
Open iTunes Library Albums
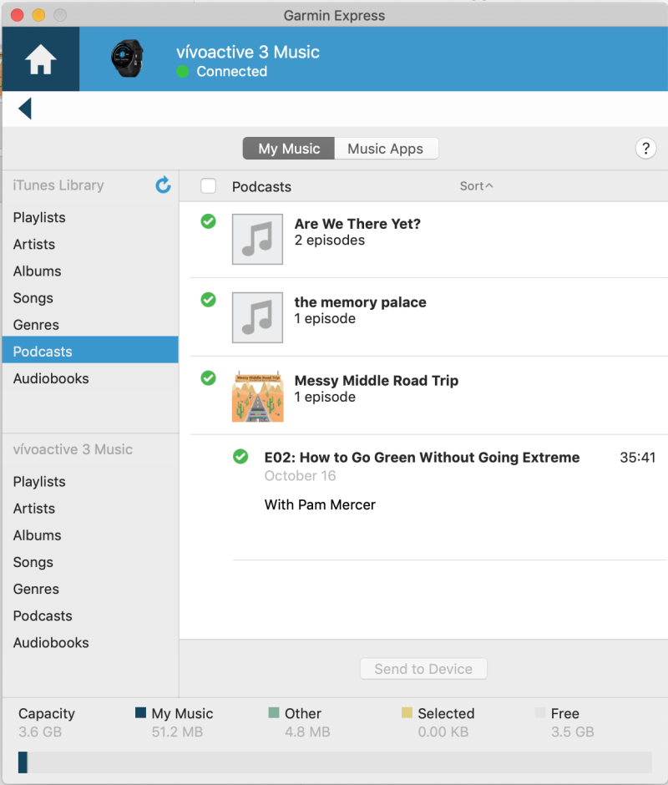tap(90, 271)
